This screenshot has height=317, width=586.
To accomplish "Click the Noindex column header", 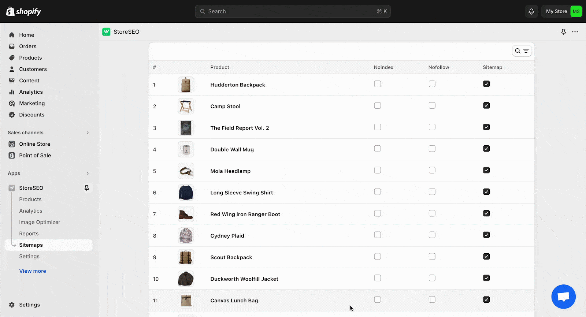I will tap(383, 67).
